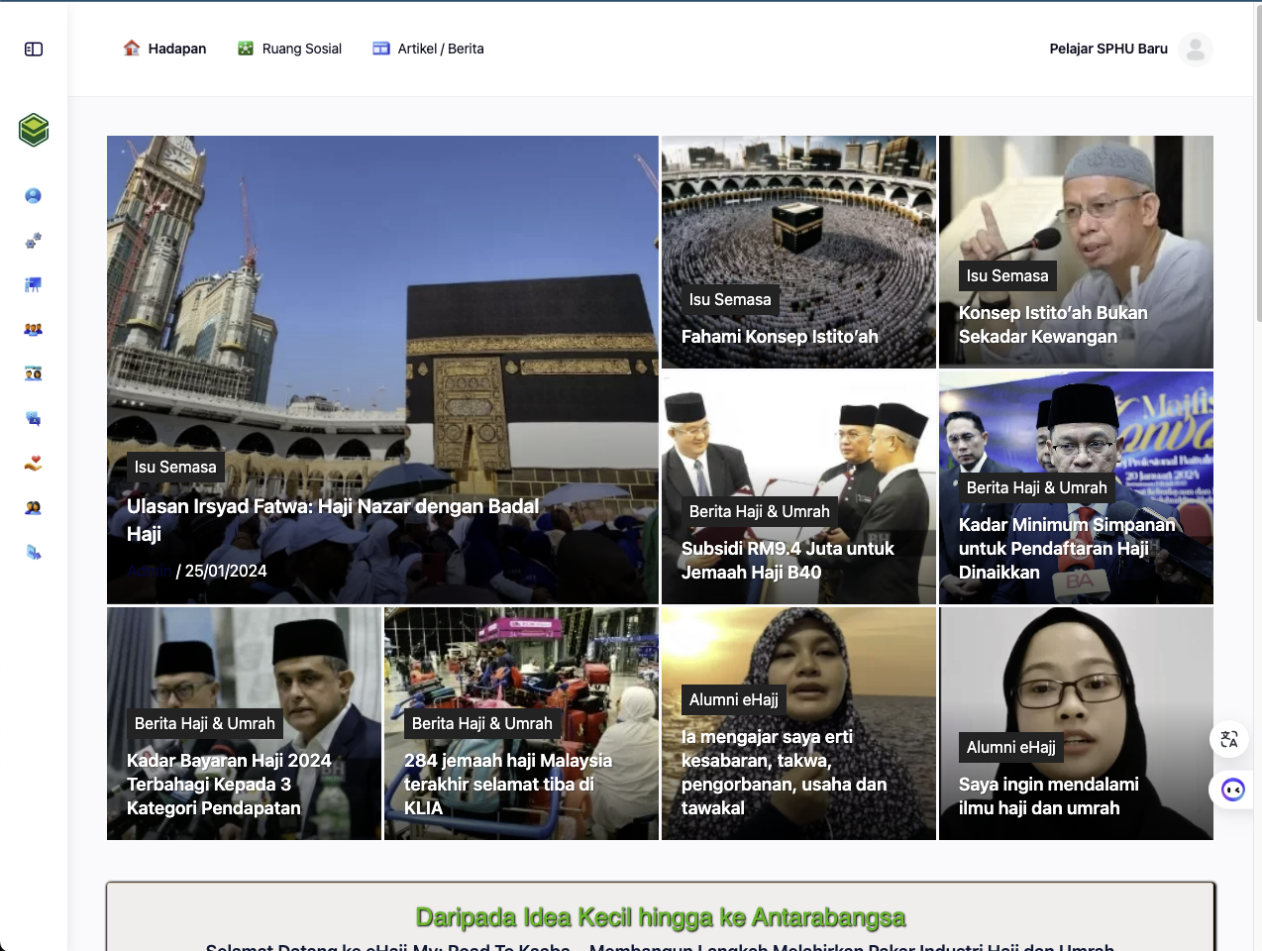
Task: Open the heart-in-hand donation sidebar icon
Action: point(33,463)
